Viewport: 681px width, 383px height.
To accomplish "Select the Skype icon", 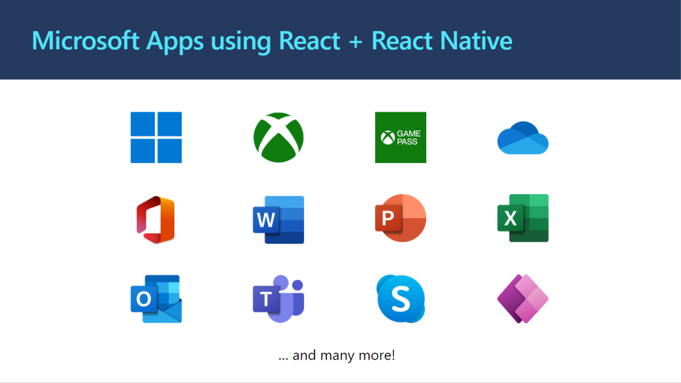I will pos(400,299).
